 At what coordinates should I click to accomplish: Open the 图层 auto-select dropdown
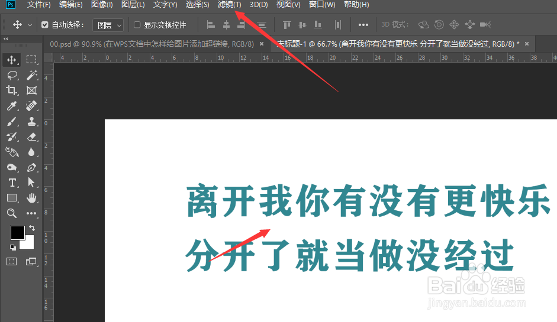coord(108,25)
